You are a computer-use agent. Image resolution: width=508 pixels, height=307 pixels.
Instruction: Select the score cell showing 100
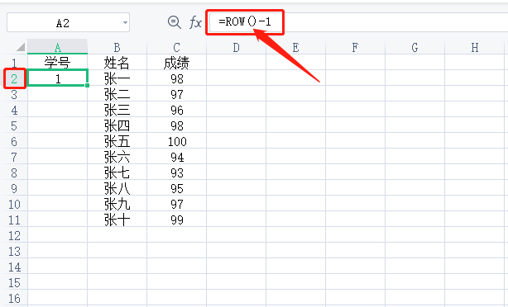tap(176, 141)
